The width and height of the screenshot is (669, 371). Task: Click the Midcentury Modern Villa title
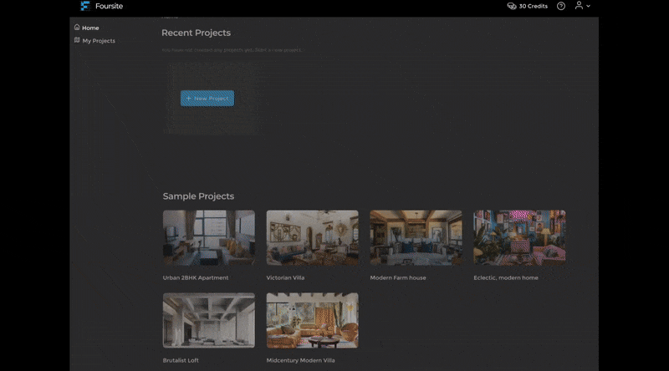pos(300,360)
